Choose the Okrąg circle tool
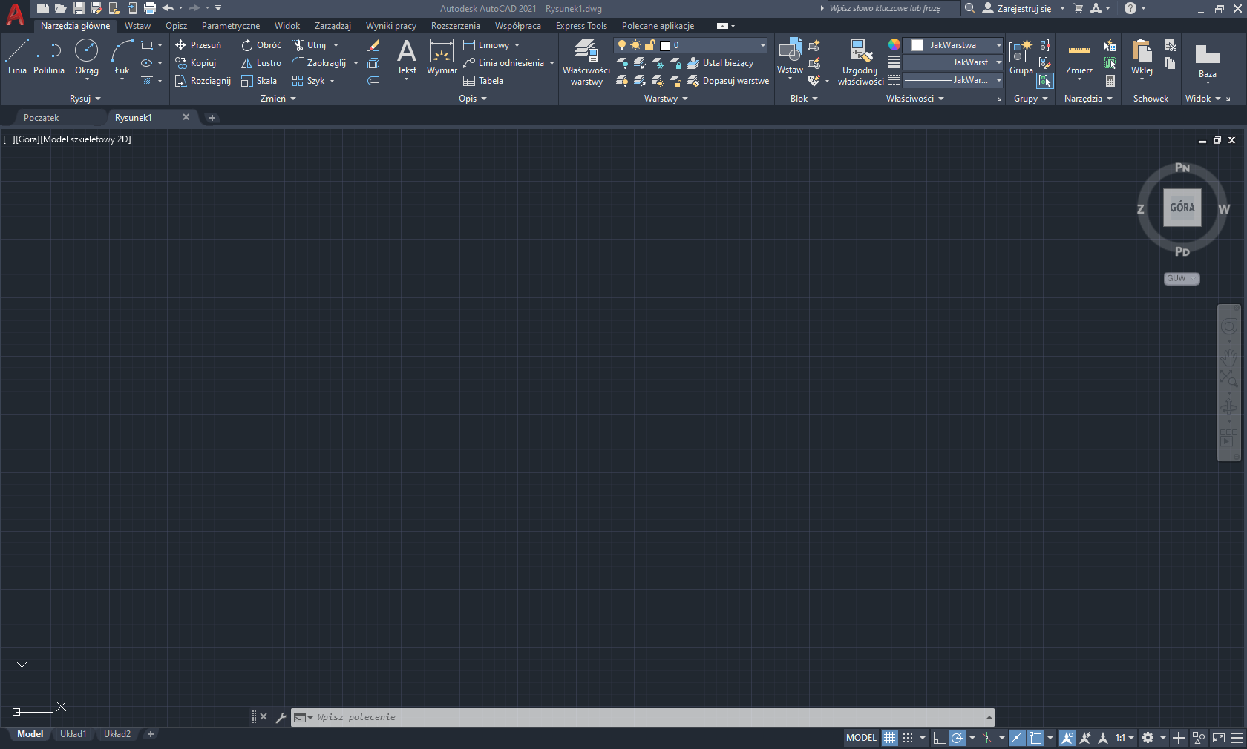 coord(87,57)
